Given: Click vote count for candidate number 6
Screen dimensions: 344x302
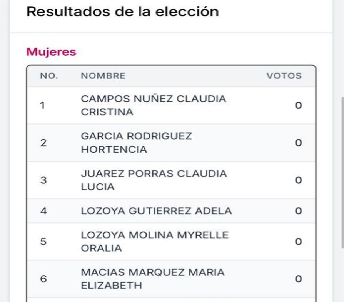Looking at the screenshot, I should [298, 279].
